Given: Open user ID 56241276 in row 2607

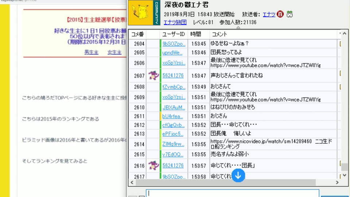Looking at the screenshot, I should coord(173,76).
